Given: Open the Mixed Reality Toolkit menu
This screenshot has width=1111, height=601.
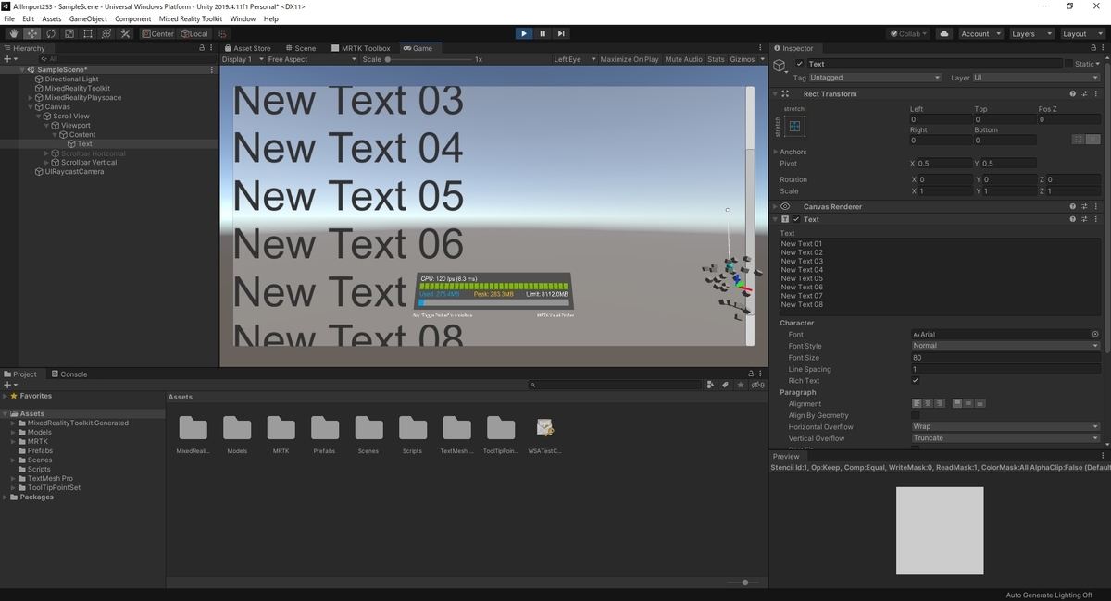Looking at the screenshot, I should coord(190,18).
